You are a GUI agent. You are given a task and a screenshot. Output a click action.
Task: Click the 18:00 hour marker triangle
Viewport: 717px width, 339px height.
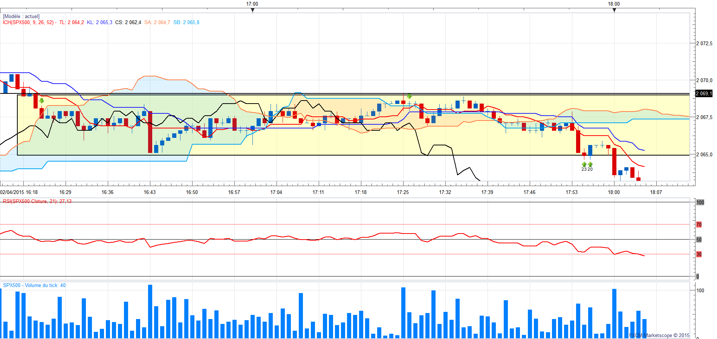coord(614,10)
